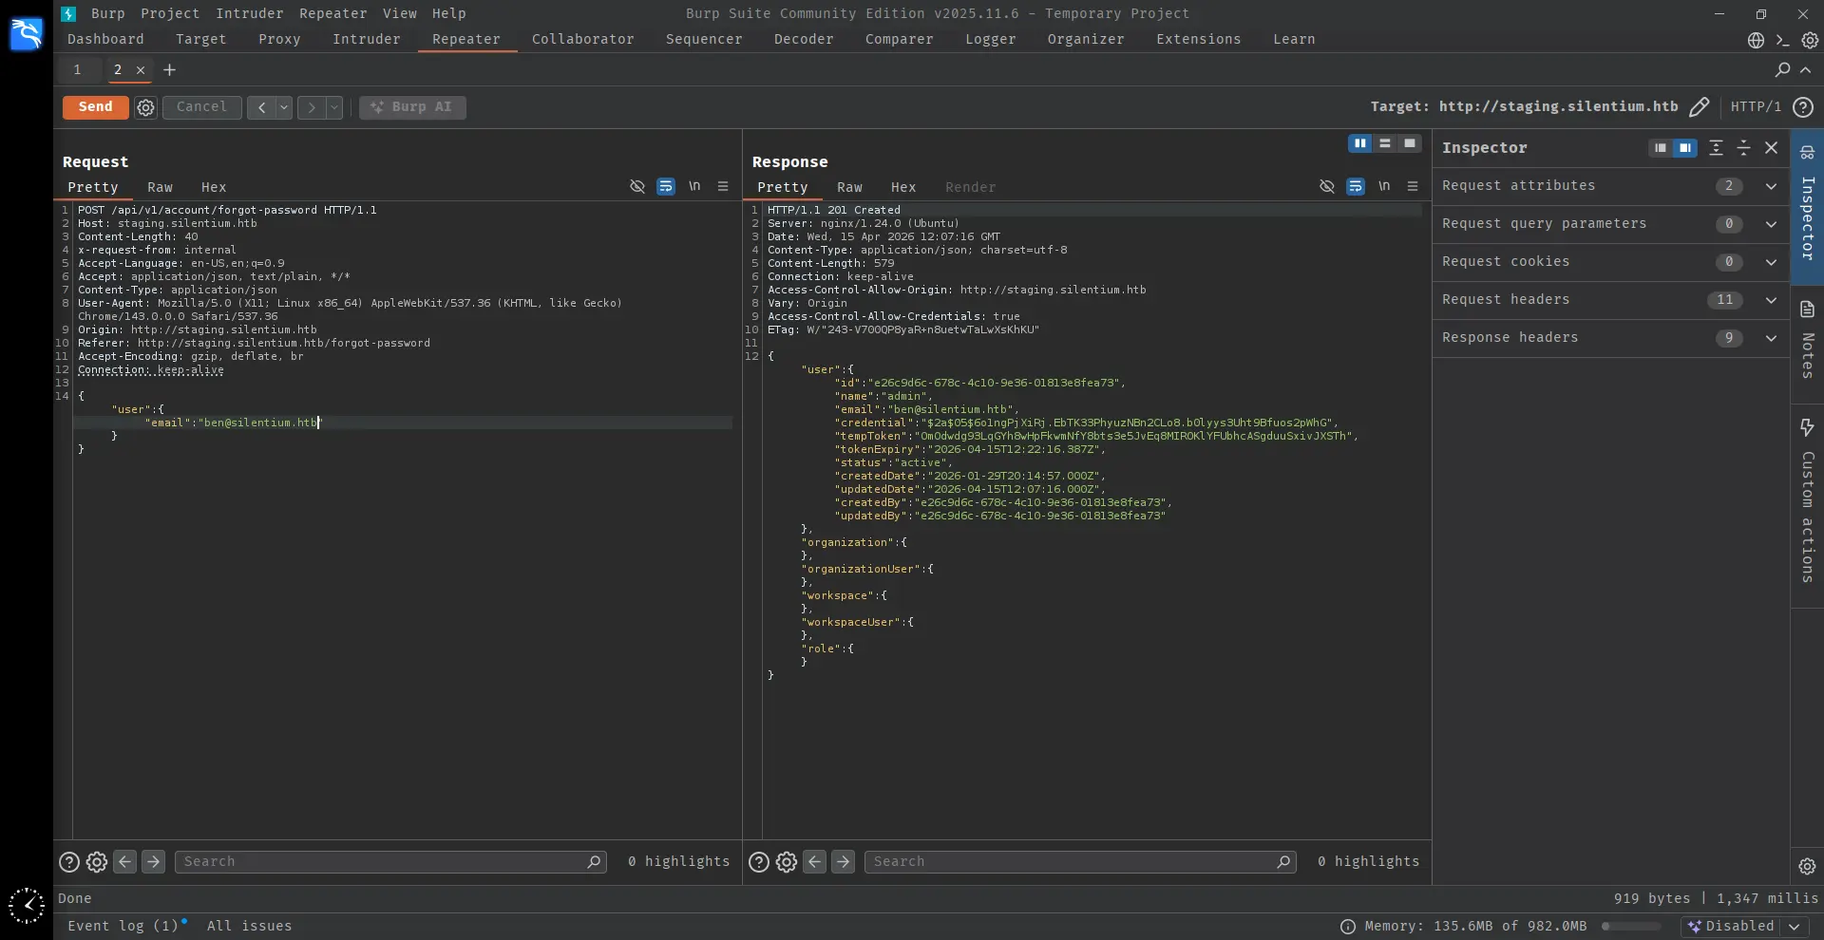
Task: Click the Response search input field
Action: pos(1078,862)
